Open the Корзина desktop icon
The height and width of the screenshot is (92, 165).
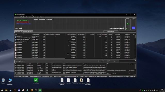[3, 81]
